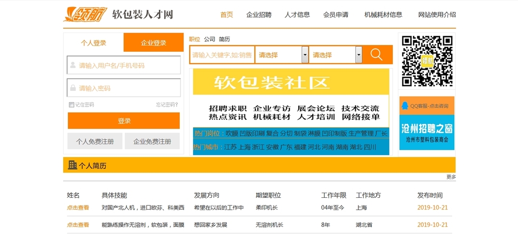Focus the username/phone input field
The image size is (518, 235).
point(124,65)
